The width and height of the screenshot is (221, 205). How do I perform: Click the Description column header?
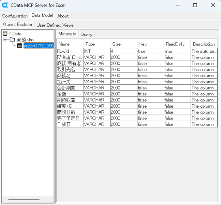coord(204,44)
